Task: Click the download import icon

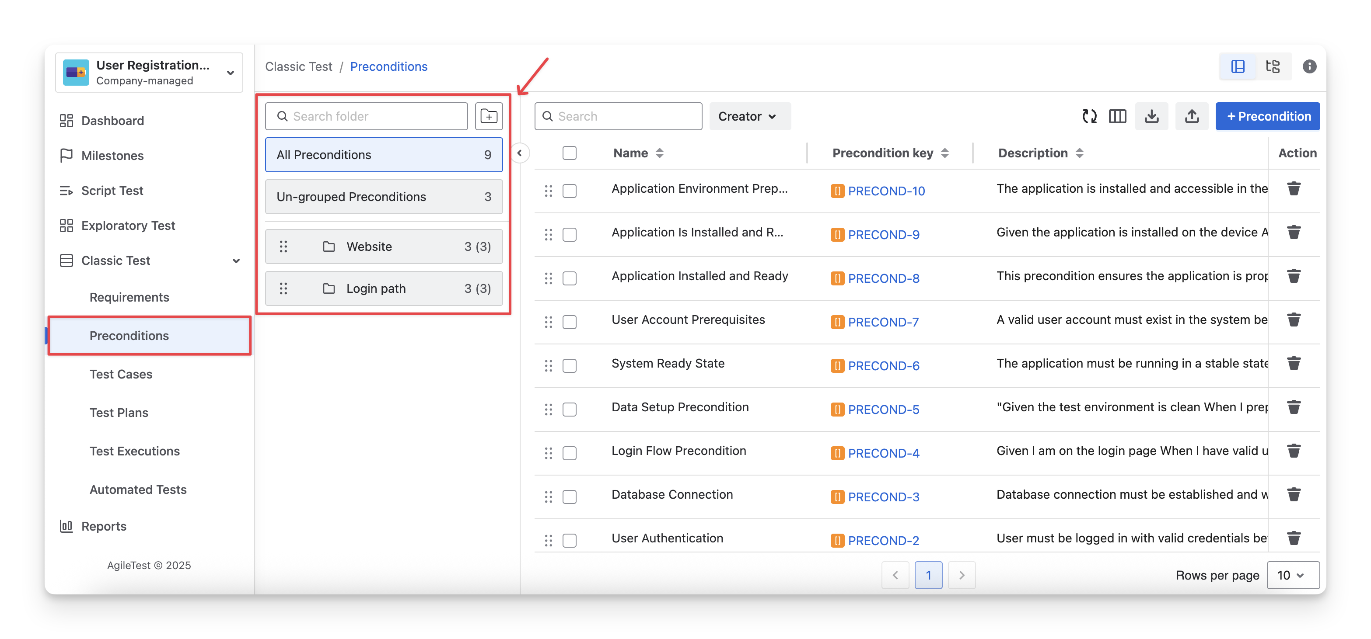Action: tap(1151, 116)
